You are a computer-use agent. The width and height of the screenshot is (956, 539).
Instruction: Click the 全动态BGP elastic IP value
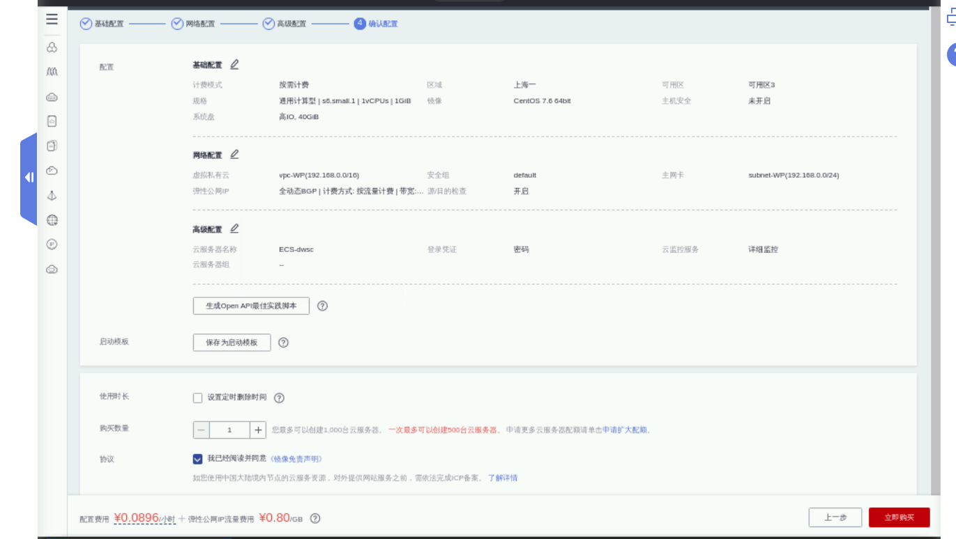pos(351,192)
